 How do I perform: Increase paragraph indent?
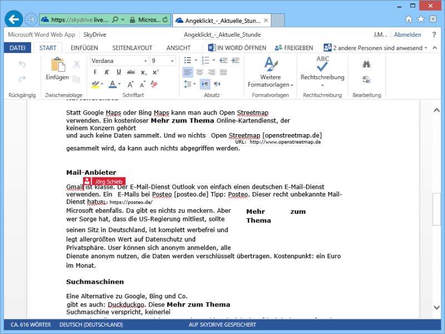pyautogui.click(x=235, y=60)
